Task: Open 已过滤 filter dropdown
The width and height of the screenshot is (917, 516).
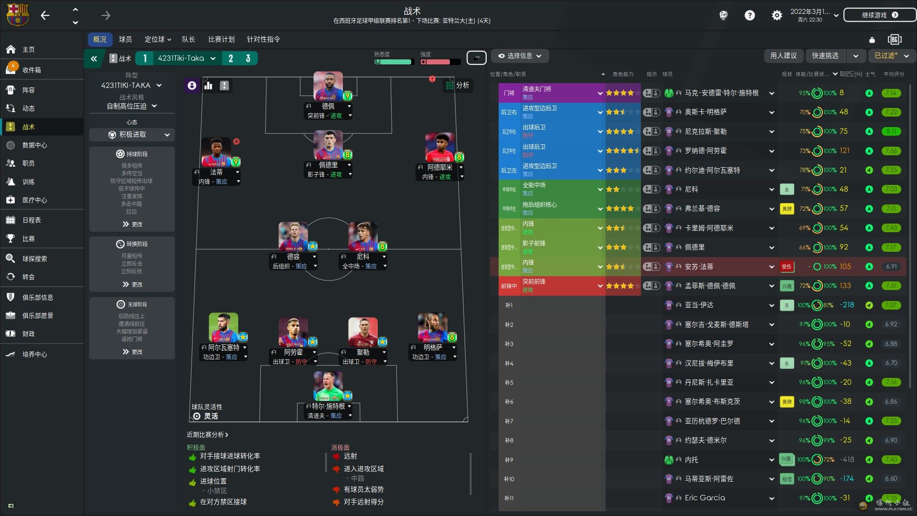Action: tap(891, 56)
